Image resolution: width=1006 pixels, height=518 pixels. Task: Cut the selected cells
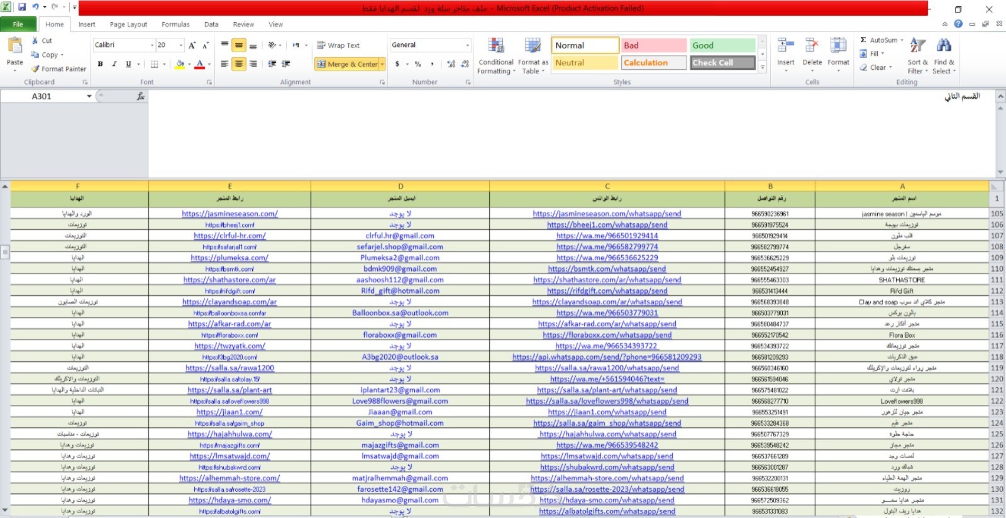41,41
